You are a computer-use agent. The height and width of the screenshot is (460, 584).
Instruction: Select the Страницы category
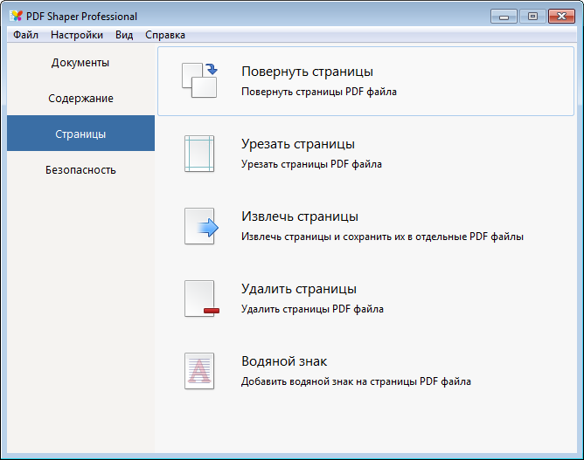coord(80,134)
